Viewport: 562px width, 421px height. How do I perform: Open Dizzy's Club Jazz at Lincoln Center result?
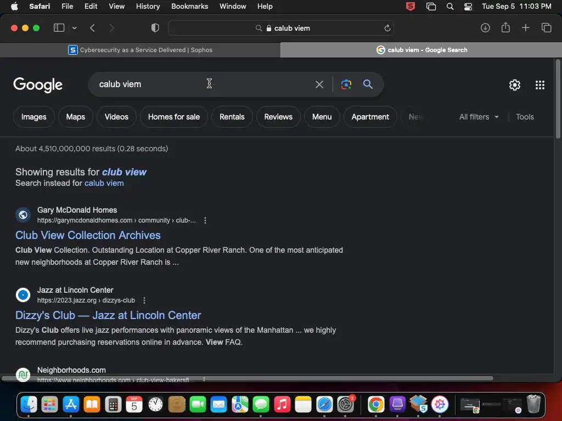coord(108,315)
